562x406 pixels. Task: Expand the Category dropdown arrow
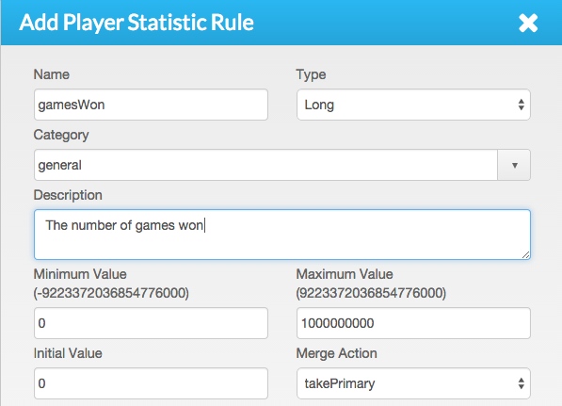click(514, 165)
